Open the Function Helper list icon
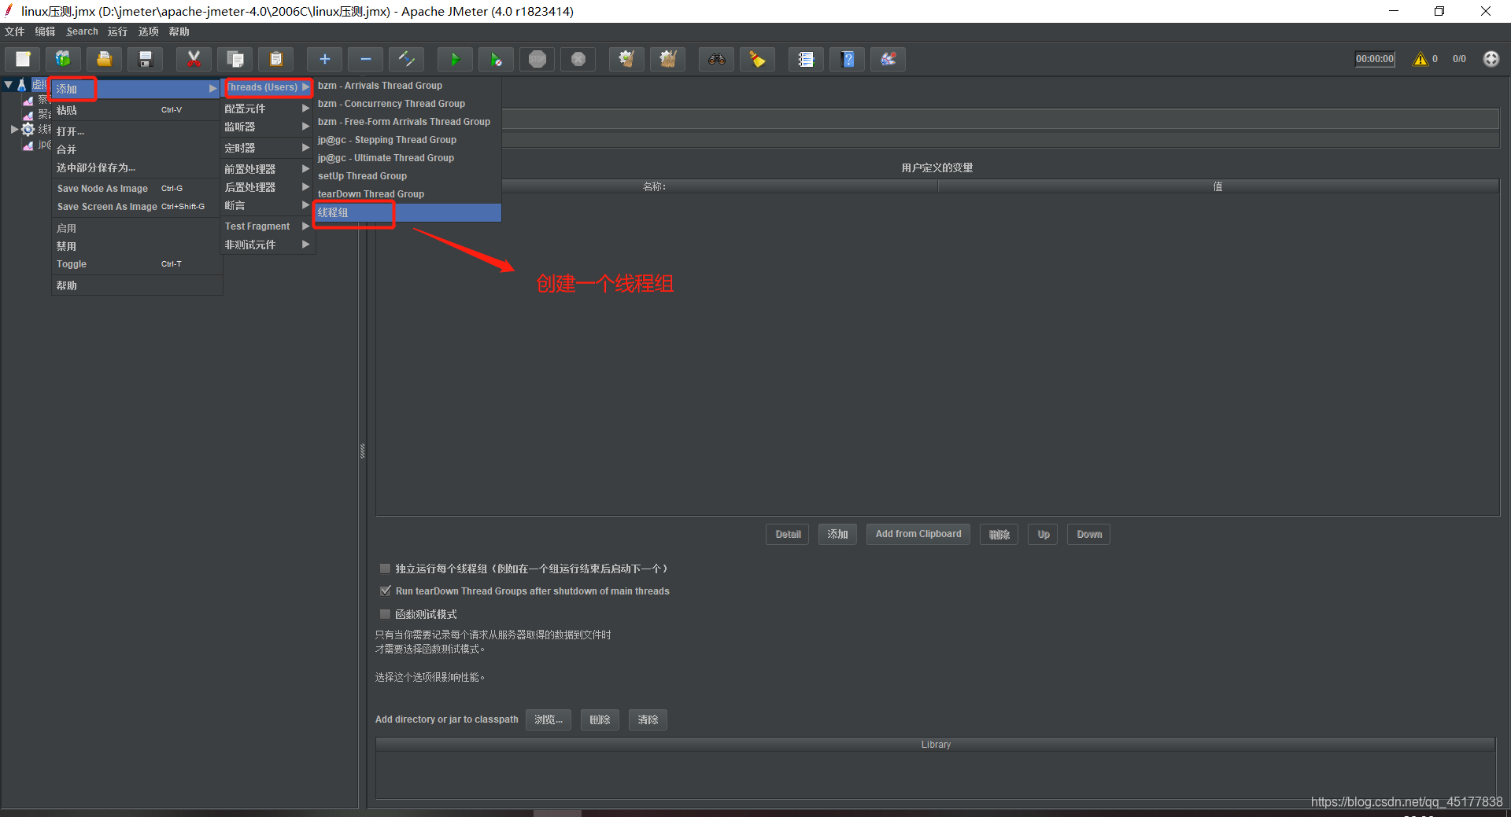 click(x=806, y=59)
